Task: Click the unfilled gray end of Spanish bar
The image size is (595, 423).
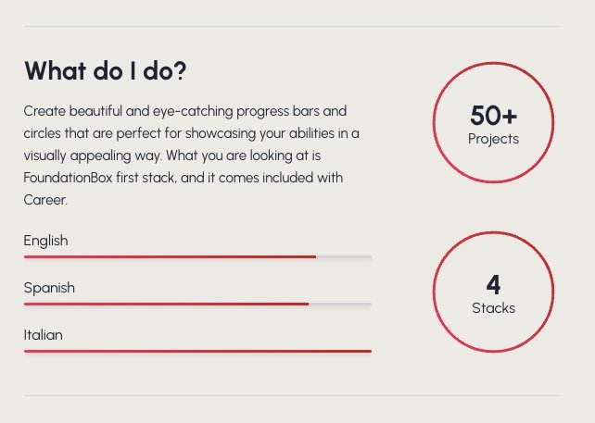Action: (340, 304)
